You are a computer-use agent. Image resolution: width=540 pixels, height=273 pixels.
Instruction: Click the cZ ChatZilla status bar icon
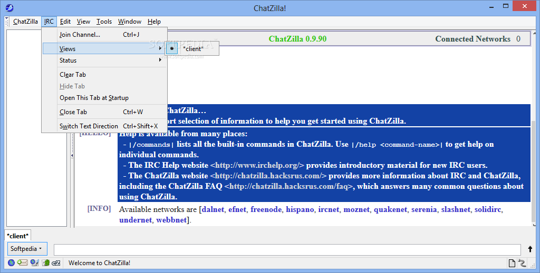pos(56,263)
